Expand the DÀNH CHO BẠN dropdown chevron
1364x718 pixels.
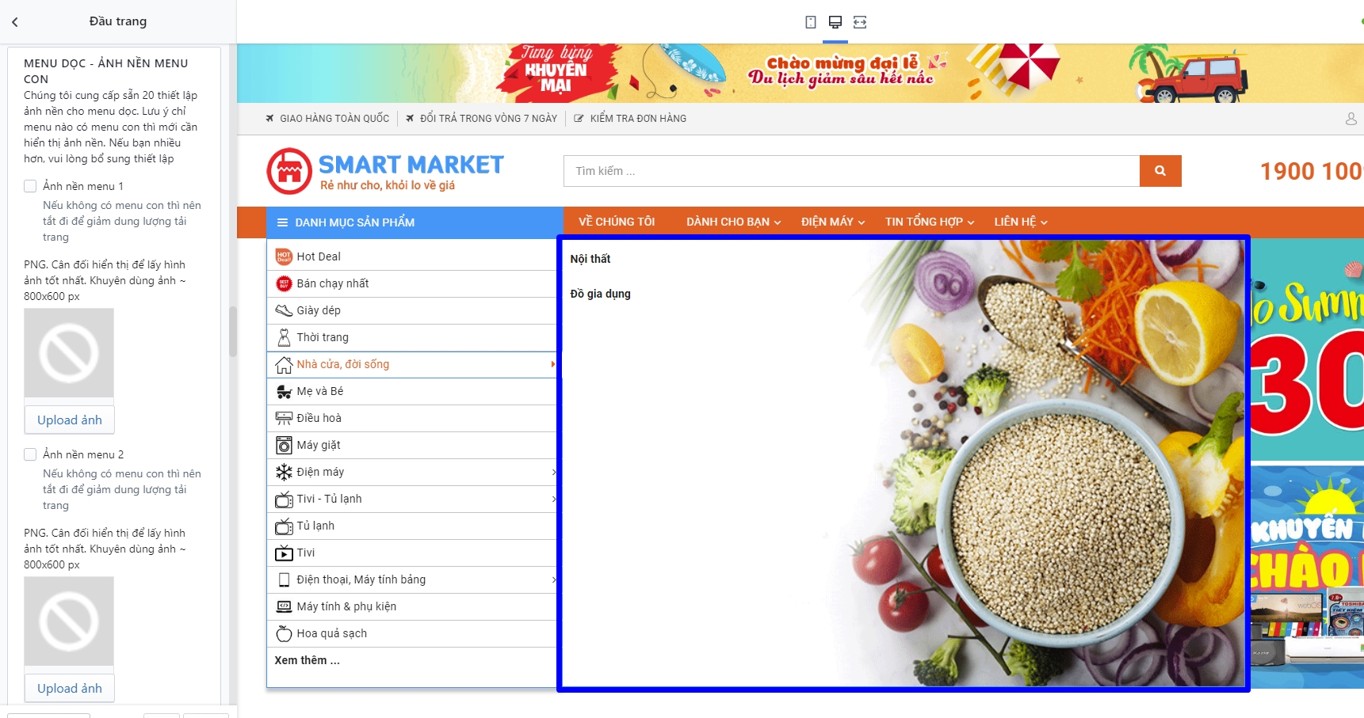pos(778,222)
